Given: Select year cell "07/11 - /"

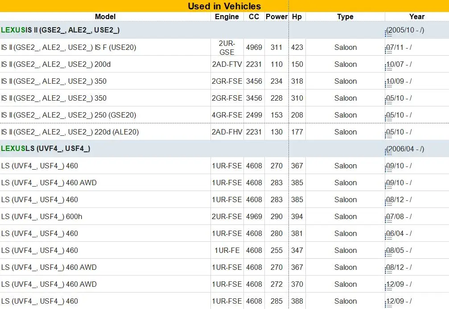Looking at the screenshot, I should (399, 48).
